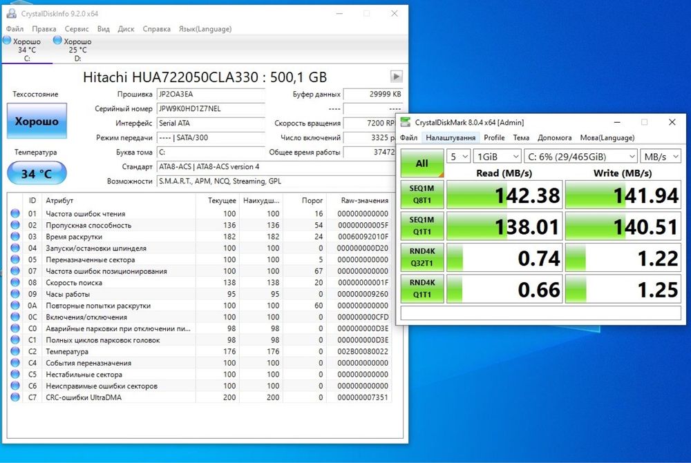Click status orb for attribute 03 row

(15, 237)
